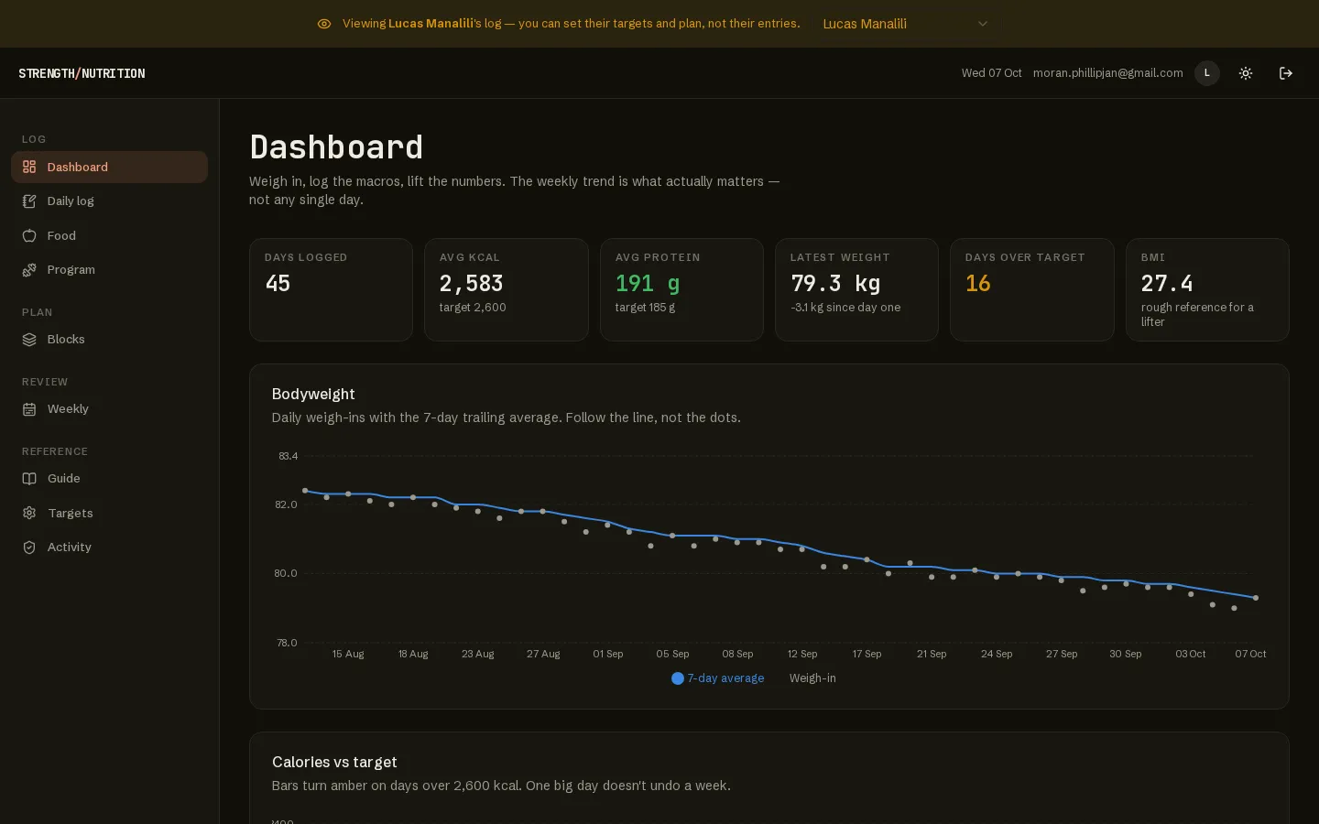Click the Days Logged 45 card
This screenshot has height=824, width=1319.
(331, 289)
